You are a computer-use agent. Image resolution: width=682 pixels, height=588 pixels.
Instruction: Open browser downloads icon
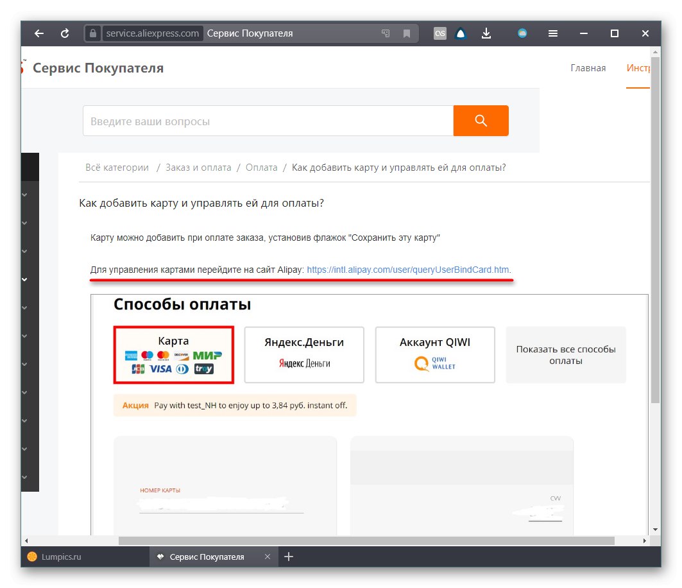coord(486,33)
